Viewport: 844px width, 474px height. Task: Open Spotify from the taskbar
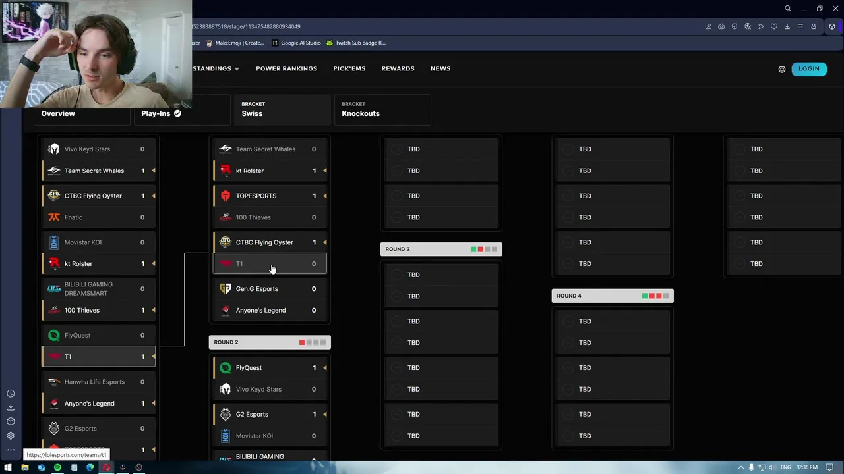click(57, 467)
